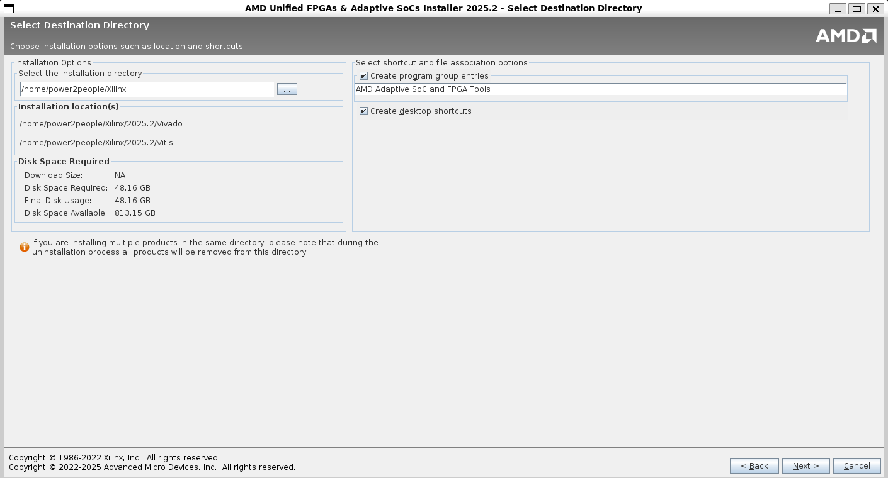Click the Final Disk Usage label
The width and height of the screenshot is (888, 478).
(x=58, y=201)
